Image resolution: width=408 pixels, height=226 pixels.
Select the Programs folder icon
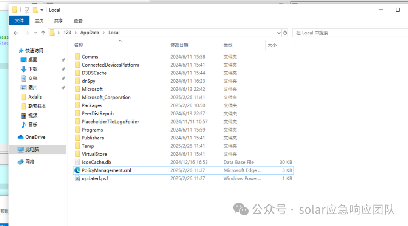click(x=77, y=130)
